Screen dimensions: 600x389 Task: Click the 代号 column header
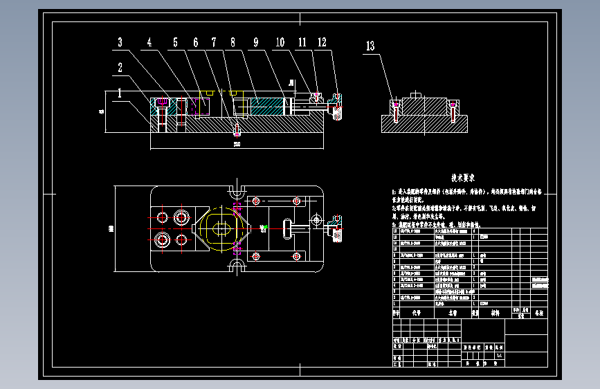coord(417,313)
